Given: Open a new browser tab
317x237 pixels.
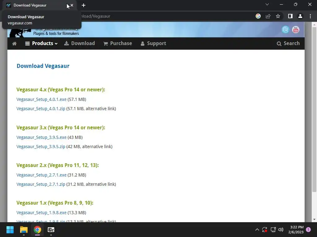Looking at the screenshot, I should pyautogui.click(x=84, y=5).
